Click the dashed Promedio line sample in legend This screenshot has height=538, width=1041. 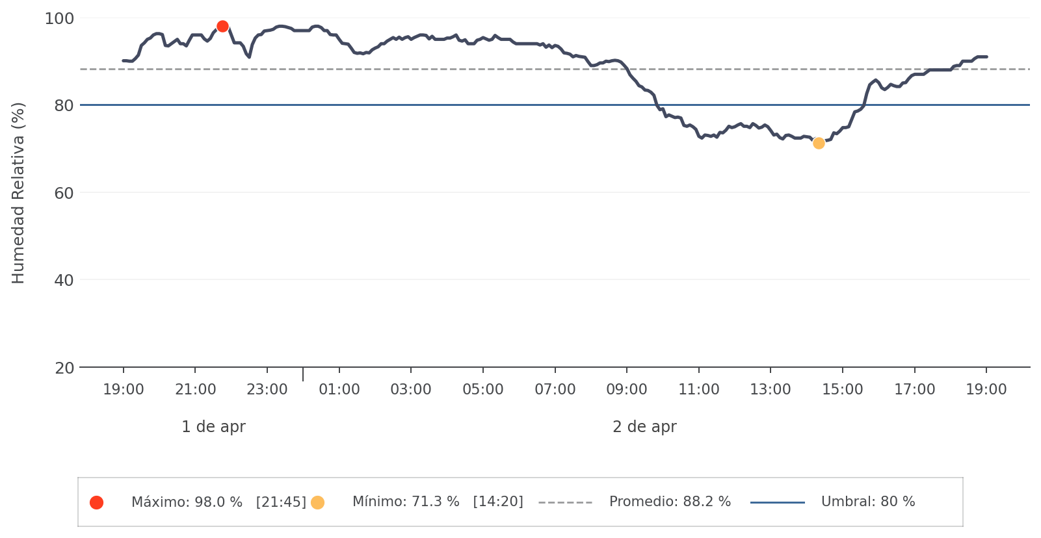565,502
